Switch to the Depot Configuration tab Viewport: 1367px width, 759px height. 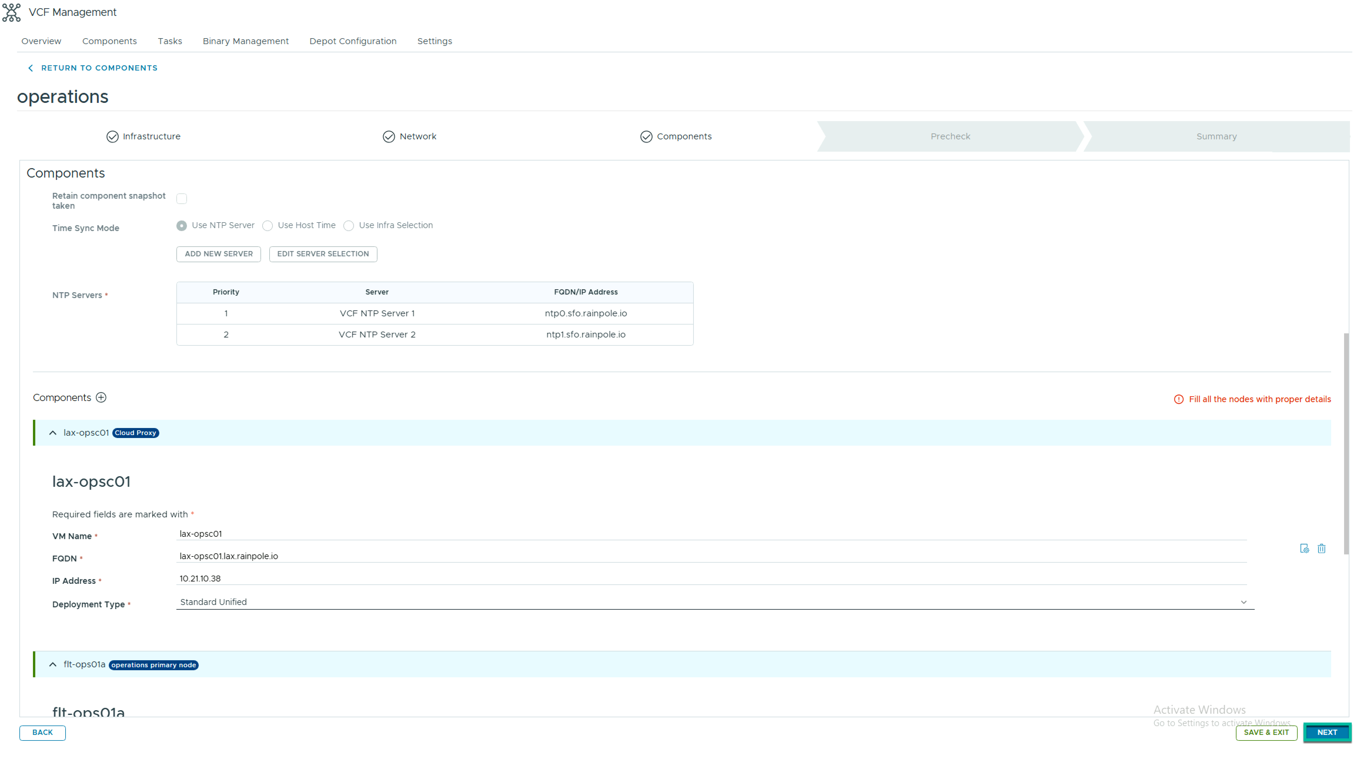click(x=353, y=41)
